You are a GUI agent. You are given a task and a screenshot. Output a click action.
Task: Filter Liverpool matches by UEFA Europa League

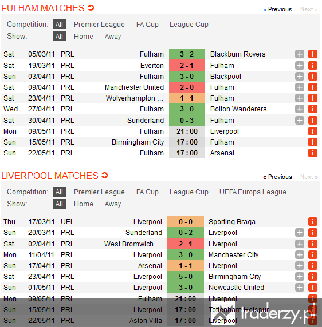253,192
